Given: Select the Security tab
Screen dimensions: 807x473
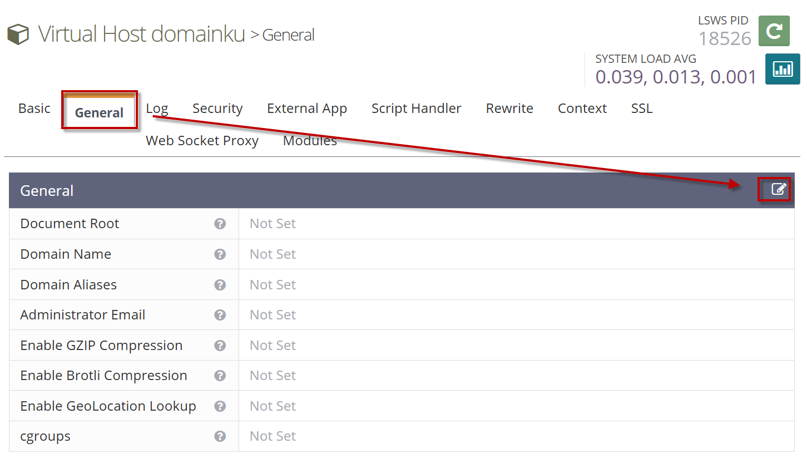Looking at the screenshot, I should coord(217,109).
